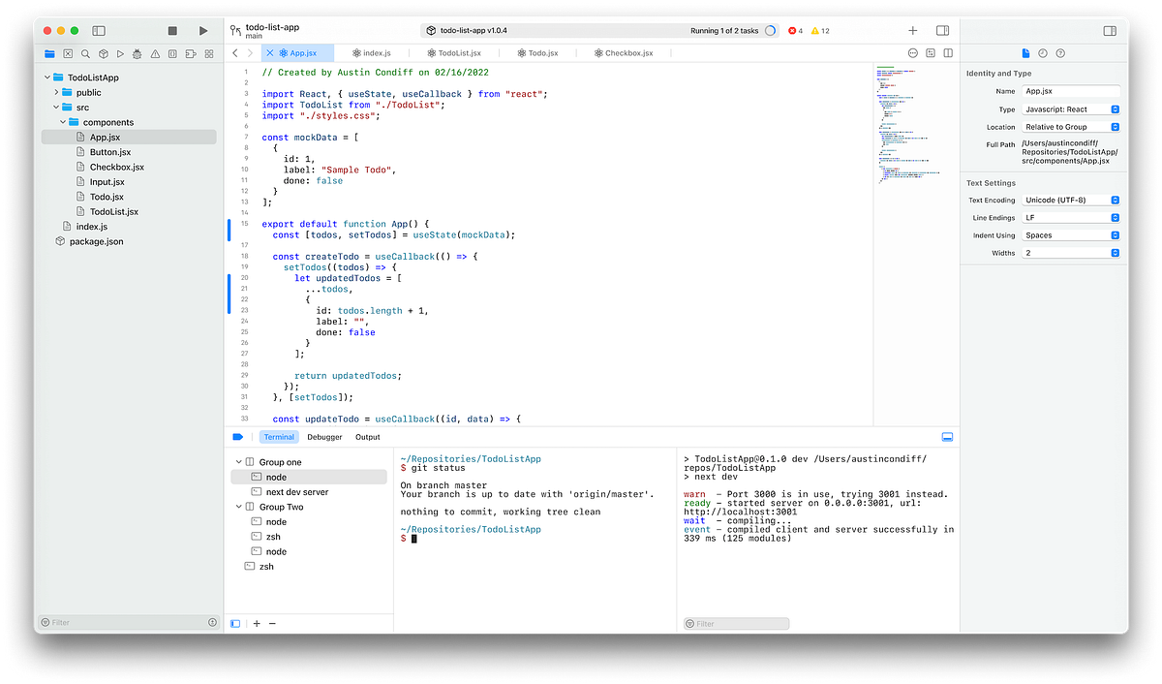Select the Debugger tab in bottom panel
1162x684 pixels.
[x=324, y=437]
